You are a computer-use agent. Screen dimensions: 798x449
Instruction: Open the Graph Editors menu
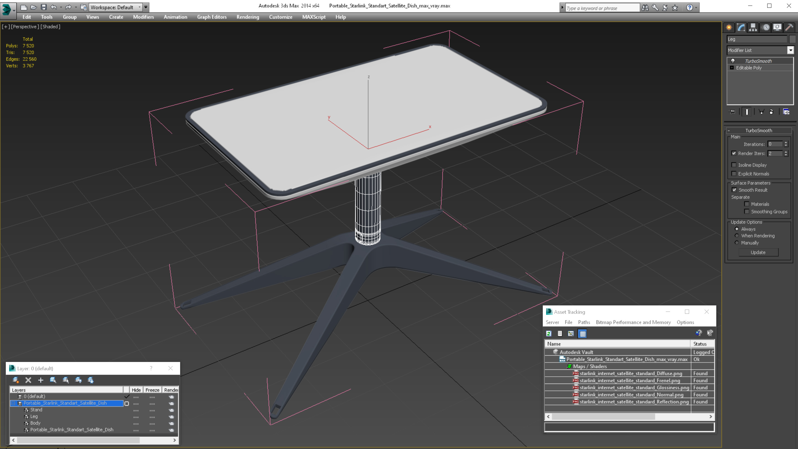tap(212, 17)
